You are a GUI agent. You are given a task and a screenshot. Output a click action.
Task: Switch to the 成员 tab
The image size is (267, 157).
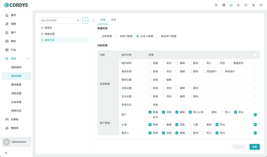(113, 20)
